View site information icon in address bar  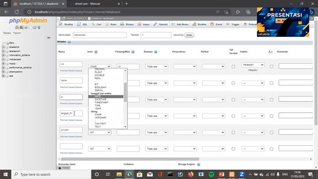[x=29, y=12]
